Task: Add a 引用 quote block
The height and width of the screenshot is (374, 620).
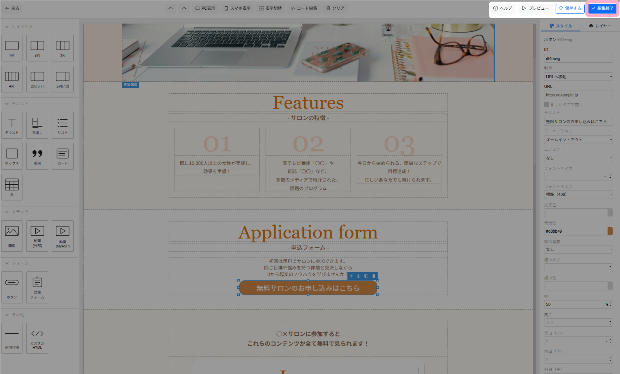Action: pyautogui.click(x=37, y=156)
